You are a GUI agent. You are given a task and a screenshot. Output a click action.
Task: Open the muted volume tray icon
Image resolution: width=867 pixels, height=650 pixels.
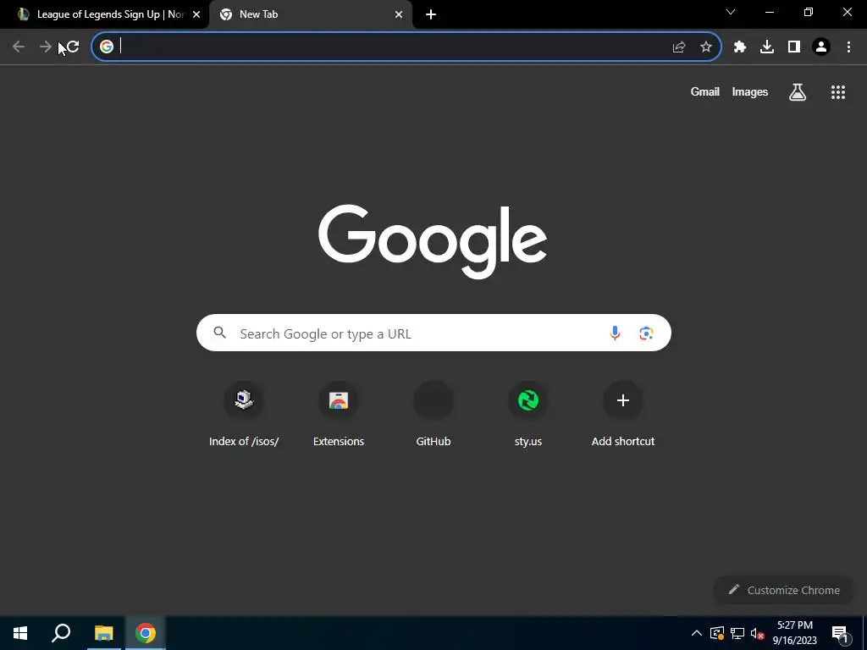click(757, 633)
